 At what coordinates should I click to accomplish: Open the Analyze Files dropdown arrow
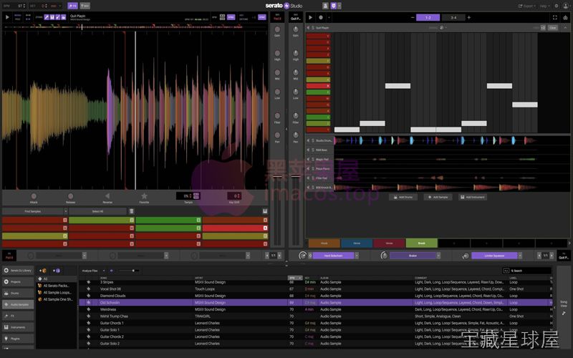tap(104, 271)
